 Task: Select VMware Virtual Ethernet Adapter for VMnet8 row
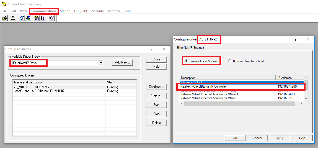coord(242,98)
